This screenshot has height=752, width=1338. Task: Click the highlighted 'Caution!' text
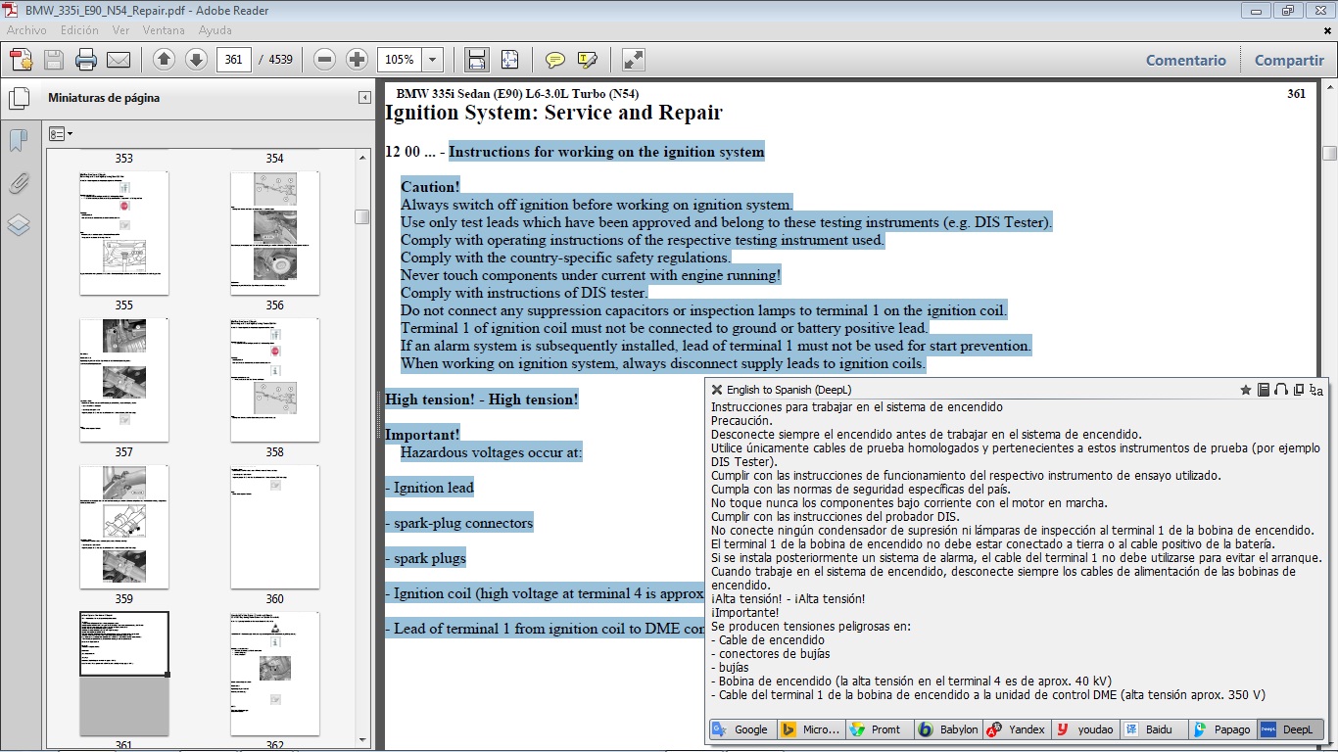point(430,187)
